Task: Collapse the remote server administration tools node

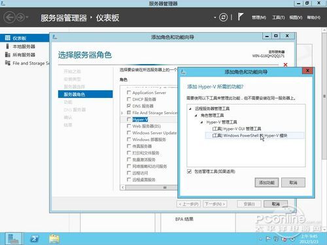Action: 190,108
